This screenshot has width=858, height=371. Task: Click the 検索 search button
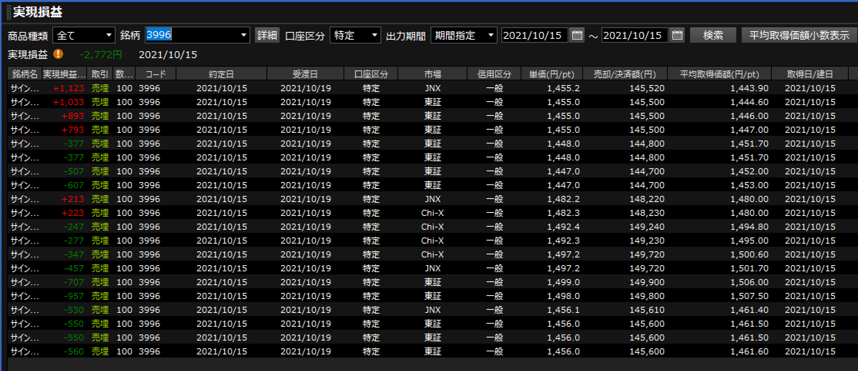(x=713, y=35)
